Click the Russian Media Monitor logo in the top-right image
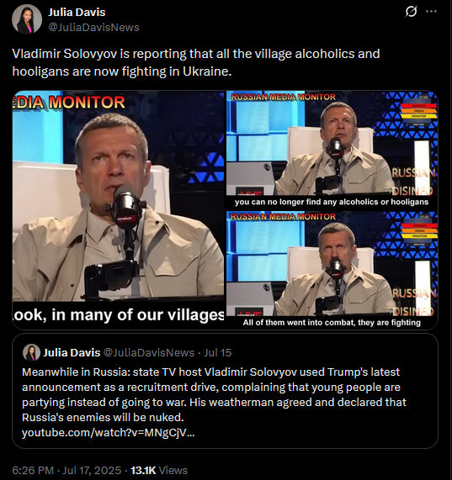Screen dimensions: 452x480 coord(419,111)
